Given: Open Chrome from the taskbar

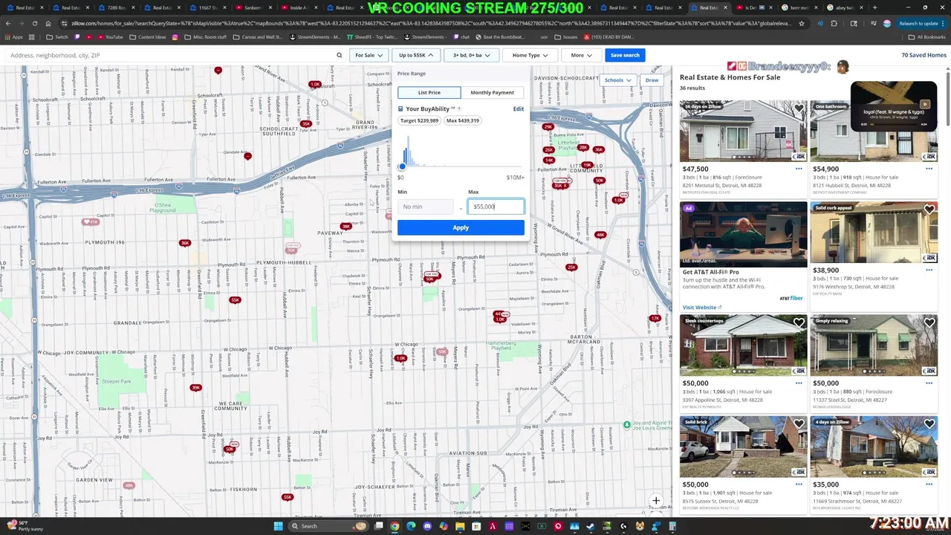Looking at the screenshot, I should click(x=395, y=526).
